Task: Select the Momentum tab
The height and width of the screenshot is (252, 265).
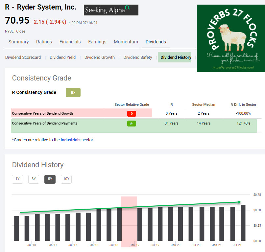Action: point(126,42)
